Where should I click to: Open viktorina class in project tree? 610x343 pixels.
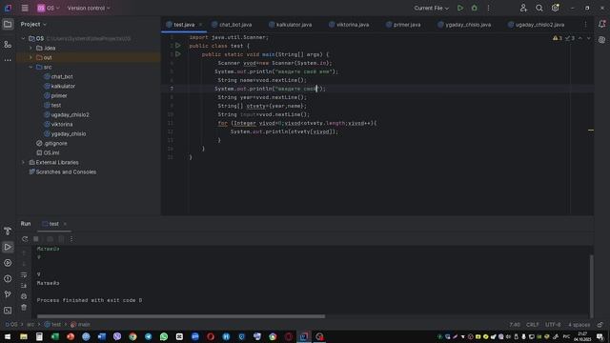tap(58, 125)
